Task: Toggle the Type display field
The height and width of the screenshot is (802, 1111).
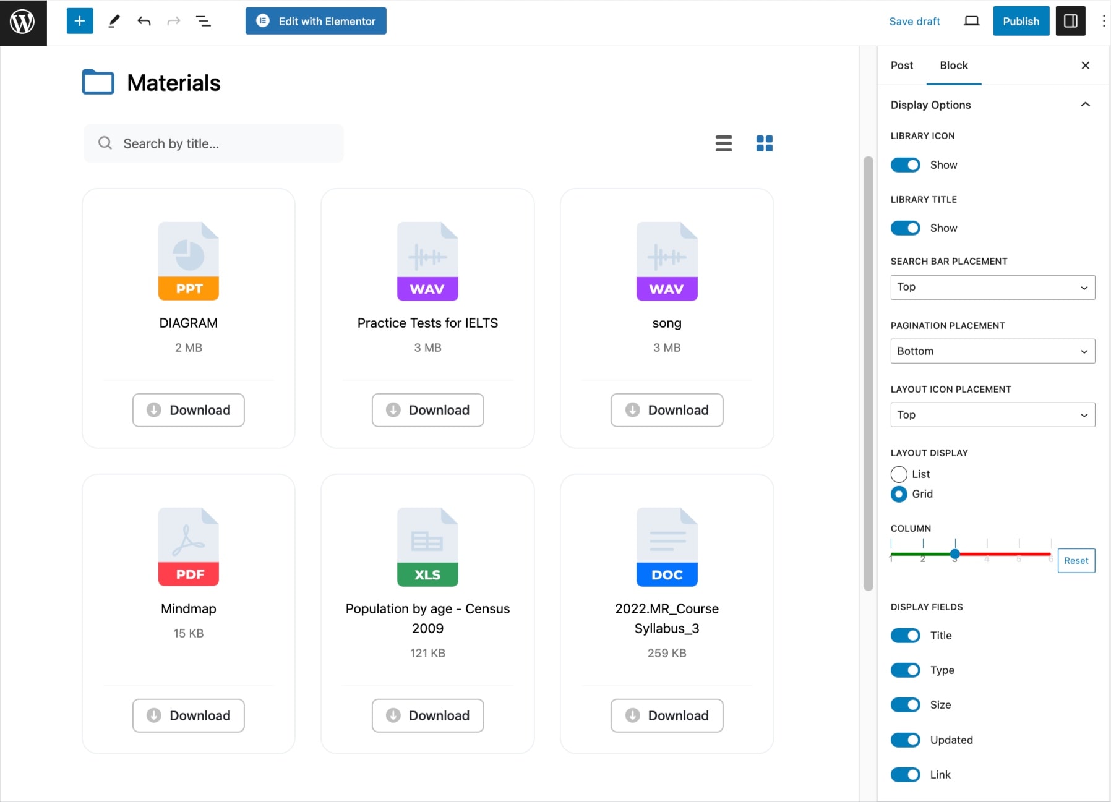Action: [x=905, y=670]
